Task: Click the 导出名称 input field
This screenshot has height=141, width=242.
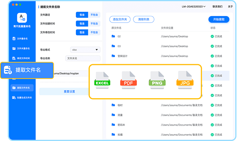Action: tap(83, 58)
